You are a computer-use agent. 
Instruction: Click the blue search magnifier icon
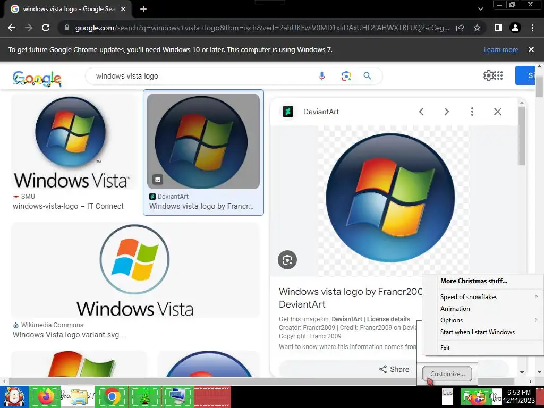coord(368,76)
